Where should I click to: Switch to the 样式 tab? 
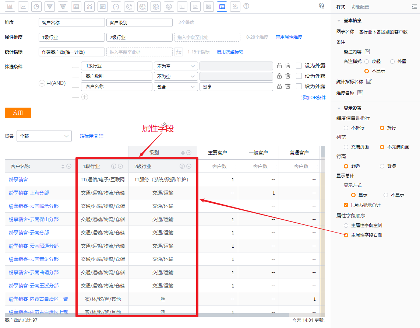point(341,7)
